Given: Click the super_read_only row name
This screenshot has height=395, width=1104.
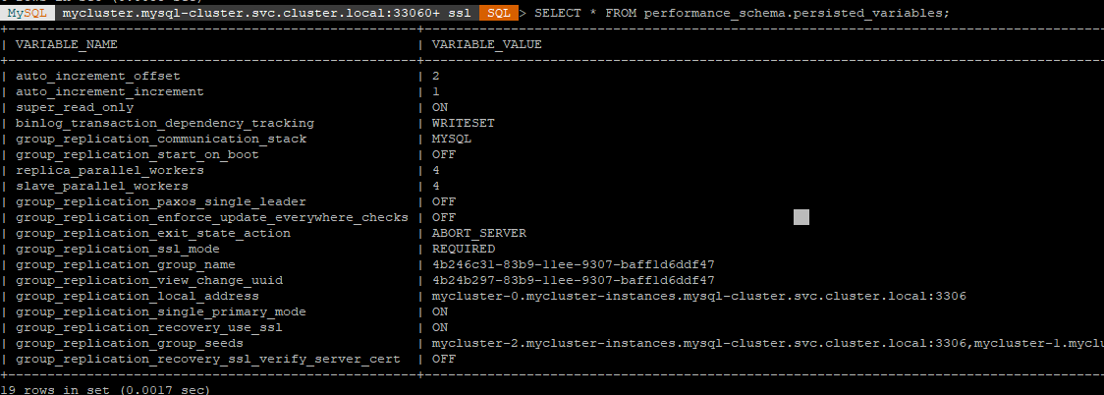Looking at the screenshot, I should point(75,108).
